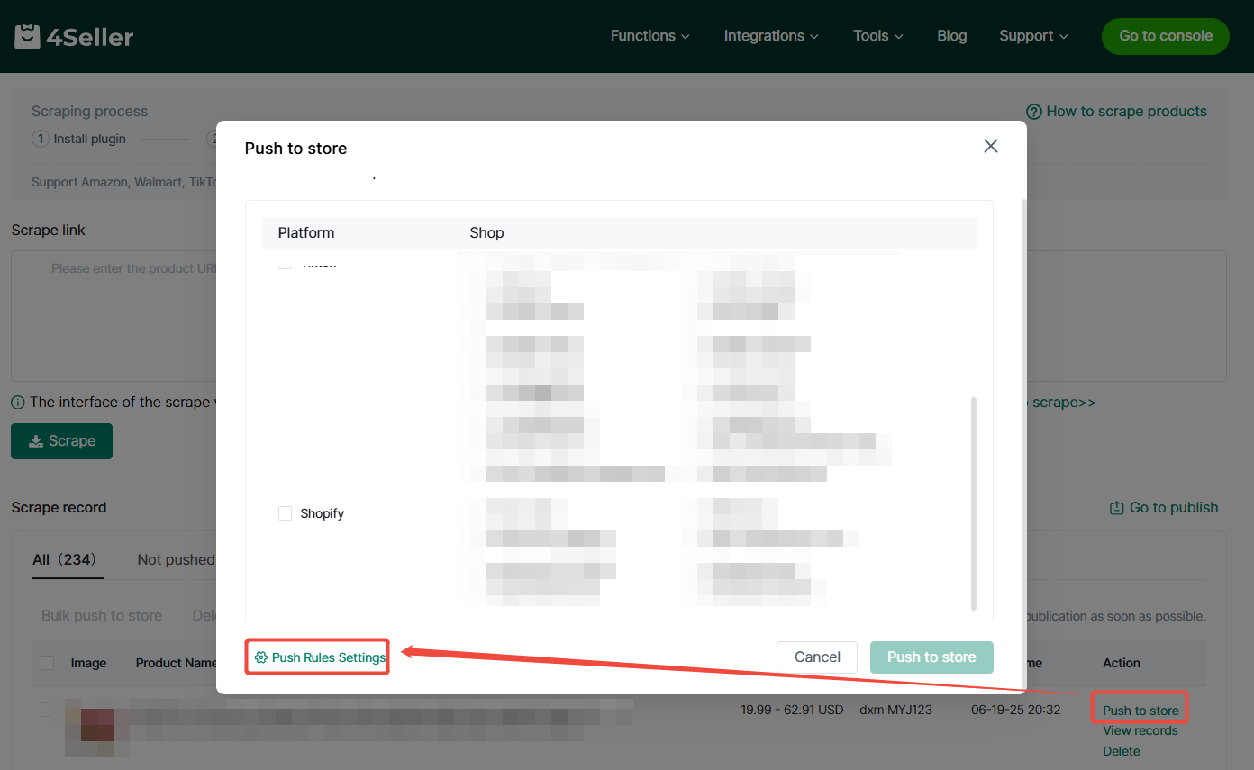This screenshot has height=770, width=1254.
Task: Click the step 1 Install plugin circle
Action: click(40, 139)
